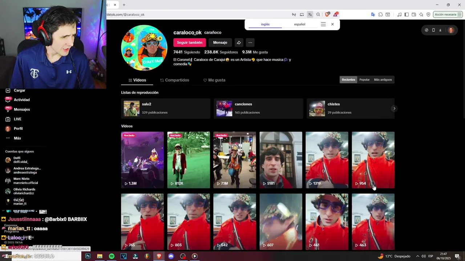This screenshot has height=261, width=465.
Task: Open a new browser tab
Action: (x=124, y=5)
